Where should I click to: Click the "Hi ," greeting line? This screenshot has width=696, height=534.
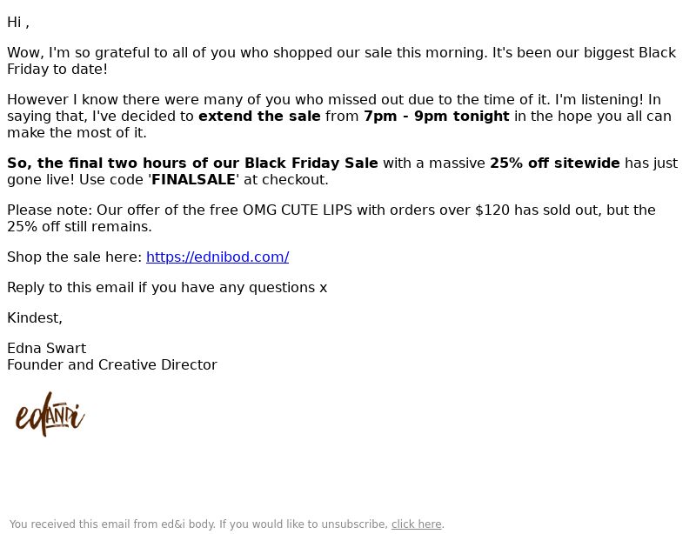pos(18,23)
